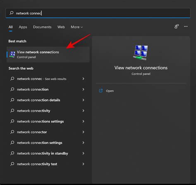Screen dimensions: 196x185
Task: Switch to the Documents tab
Action: coord(42,27)
